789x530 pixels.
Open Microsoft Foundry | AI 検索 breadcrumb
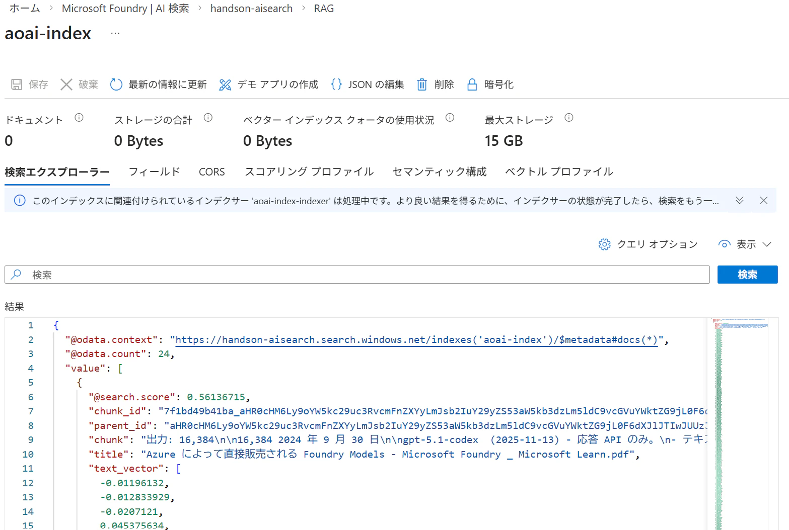point(125,9)
